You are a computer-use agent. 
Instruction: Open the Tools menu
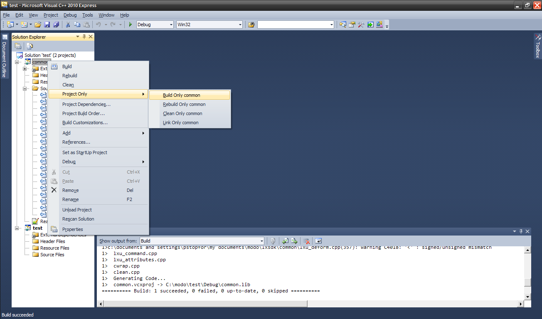pyautogui.click(x=87, y=15)
